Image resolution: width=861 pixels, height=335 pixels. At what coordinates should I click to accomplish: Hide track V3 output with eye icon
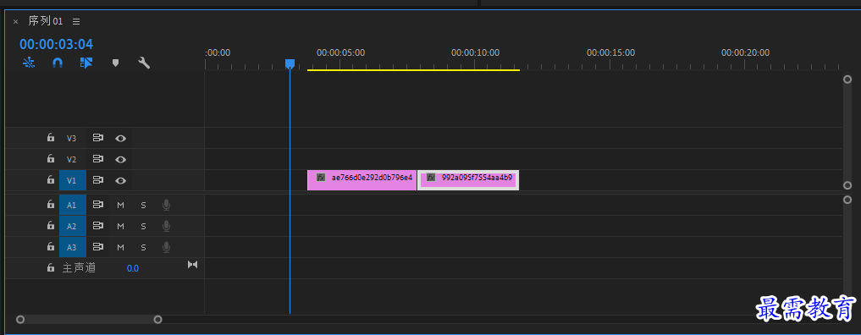121,138
